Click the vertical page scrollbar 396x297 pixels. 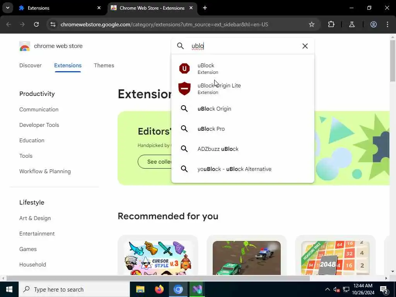(x=393, y=61)
